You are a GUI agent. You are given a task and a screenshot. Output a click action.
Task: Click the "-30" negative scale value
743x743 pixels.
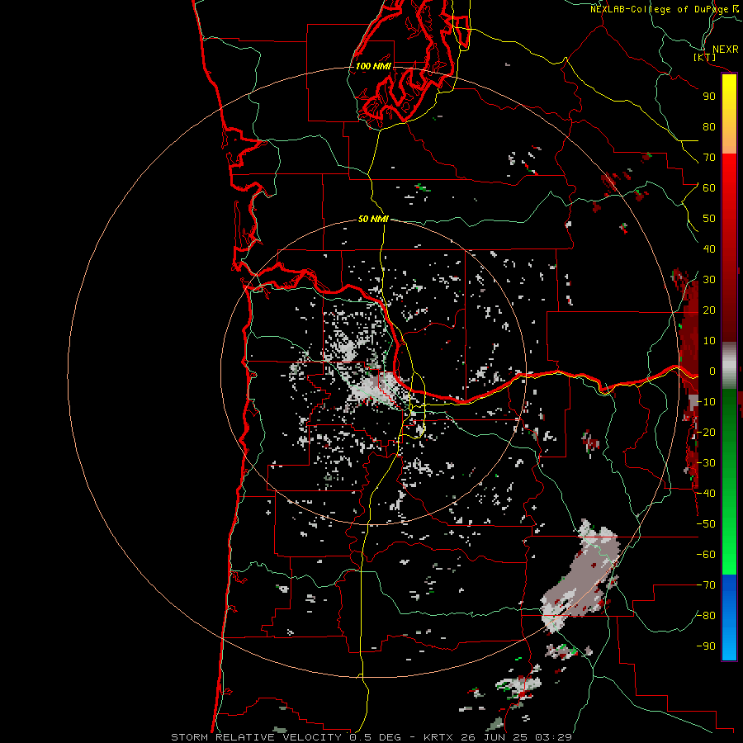click(706, 463)
